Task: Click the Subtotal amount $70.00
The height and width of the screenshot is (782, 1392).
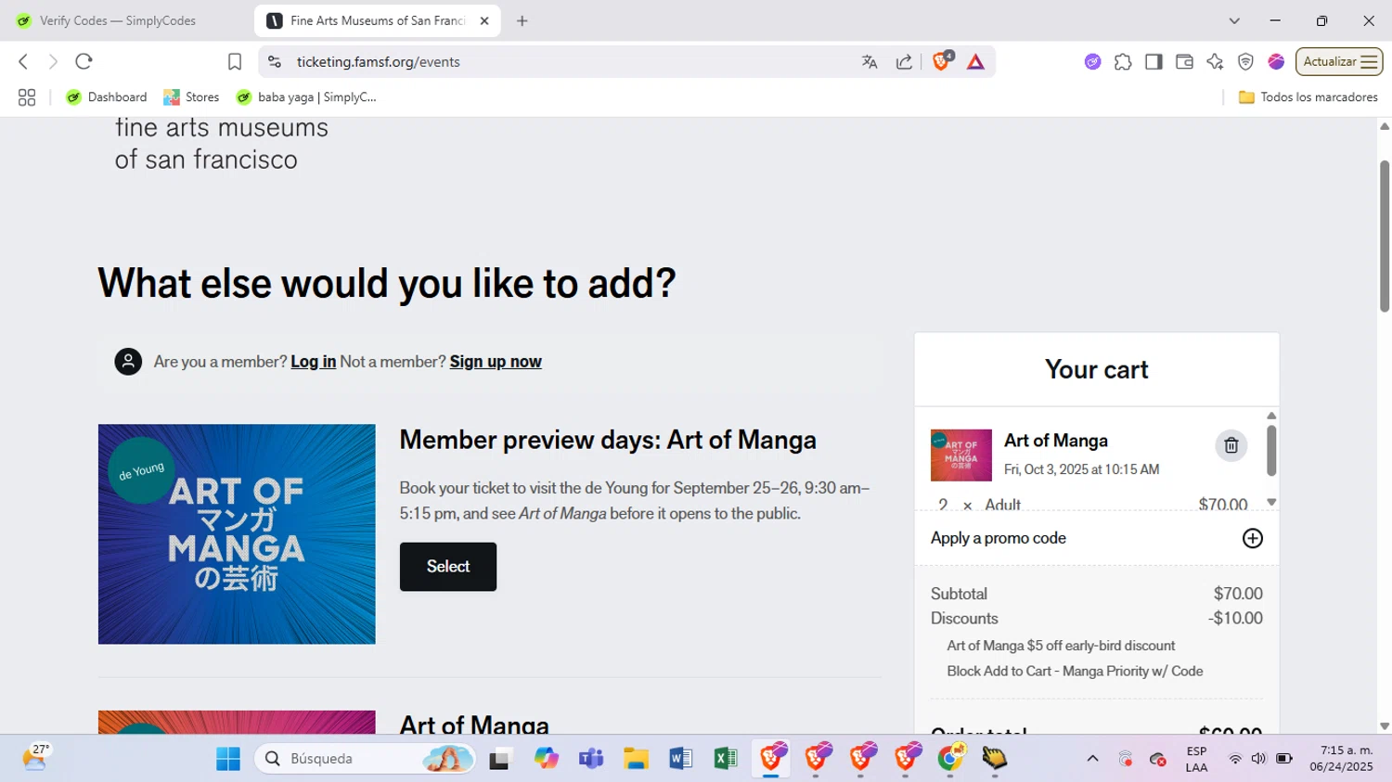Action: click(1238, 594)
